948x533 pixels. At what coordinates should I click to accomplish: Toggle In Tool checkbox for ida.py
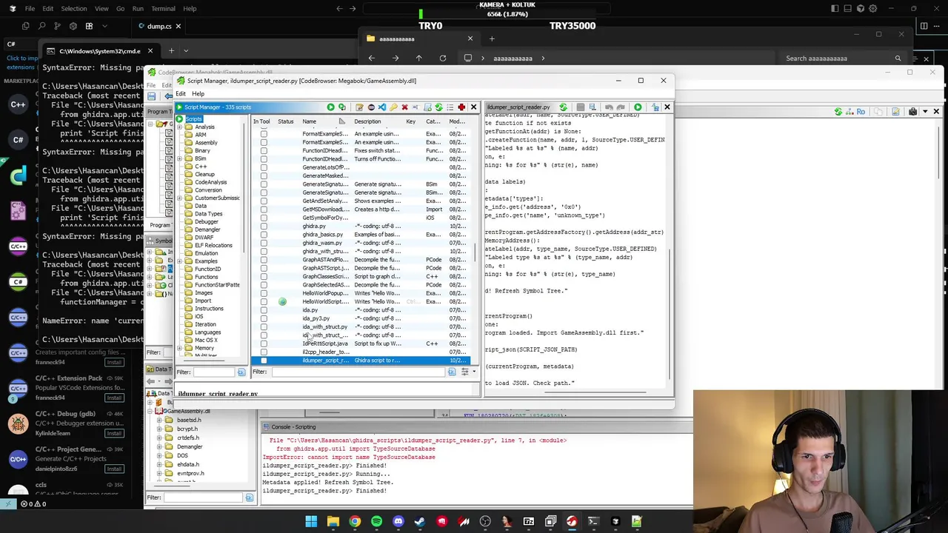click(x=264, y=310)
